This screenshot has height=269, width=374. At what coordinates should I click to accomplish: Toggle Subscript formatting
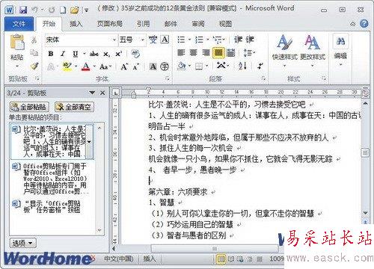pyautogui.click(x=106, y=54)
